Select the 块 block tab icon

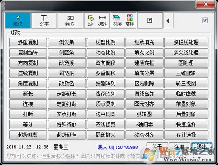pyautogui.click(x=90, y=21)
